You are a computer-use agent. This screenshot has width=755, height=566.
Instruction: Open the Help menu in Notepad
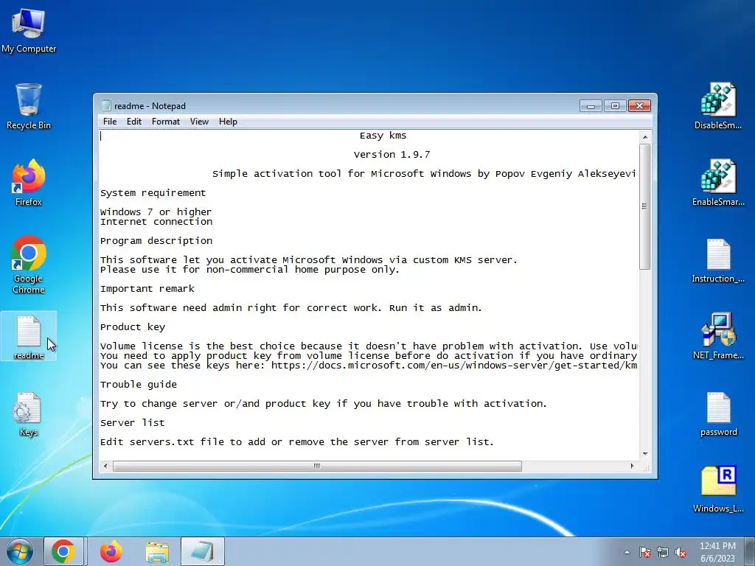coord(228,122)
